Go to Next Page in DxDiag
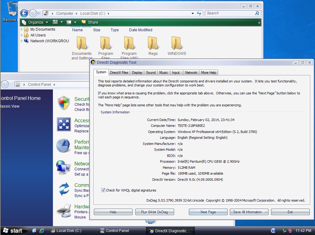 [208, 212]
